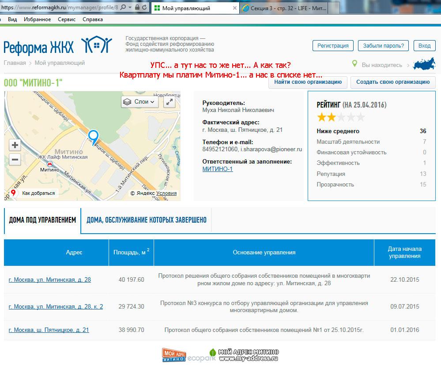Click the Russia map silhouette icon
Viewport: 441px width, 365px height.
pos(424,63)
